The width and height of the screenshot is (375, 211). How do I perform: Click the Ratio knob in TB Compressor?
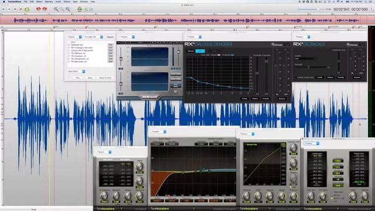point(258,196)
